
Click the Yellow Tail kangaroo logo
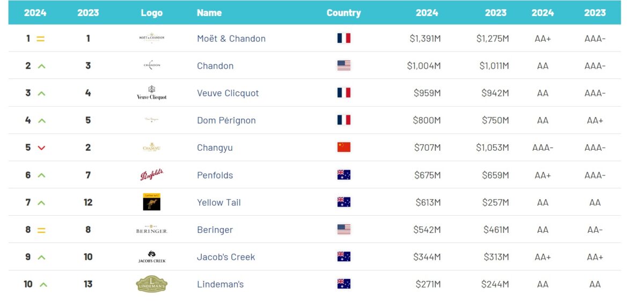[151, 202]
